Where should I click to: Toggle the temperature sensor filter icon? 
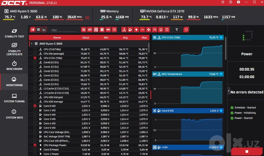(x=124, y=30)
